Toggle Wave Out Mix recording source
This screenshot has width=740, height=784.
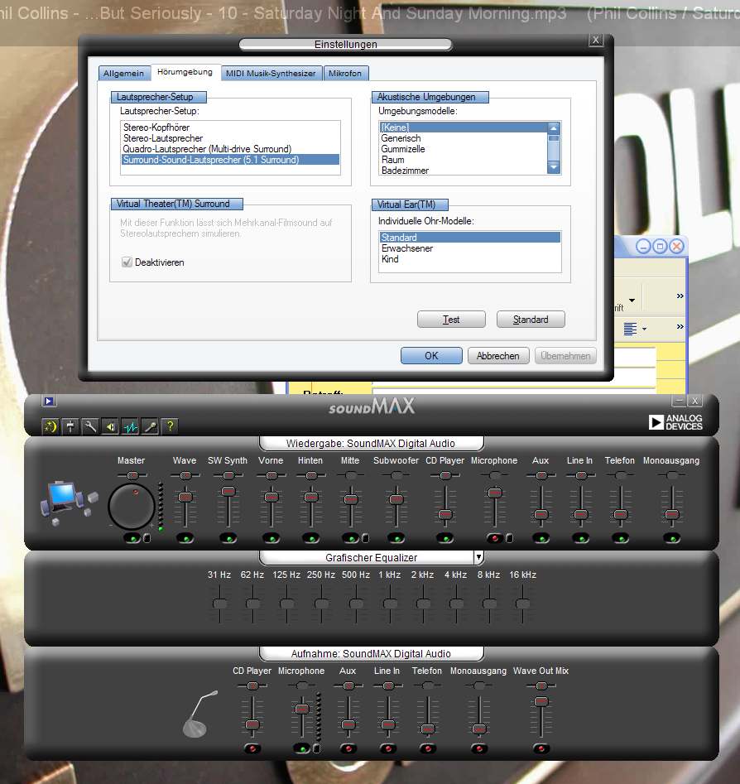(x=541, y=748)
